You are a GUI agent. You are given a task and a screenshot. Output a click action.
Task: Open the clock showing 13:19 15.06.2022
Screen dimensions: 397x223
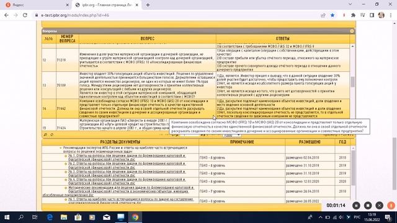[x=372, y=217]
